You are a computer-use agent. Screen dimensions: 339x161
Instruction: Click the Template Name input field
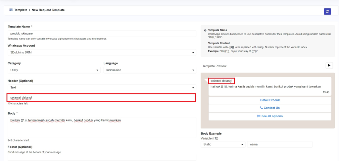(102, 34)
